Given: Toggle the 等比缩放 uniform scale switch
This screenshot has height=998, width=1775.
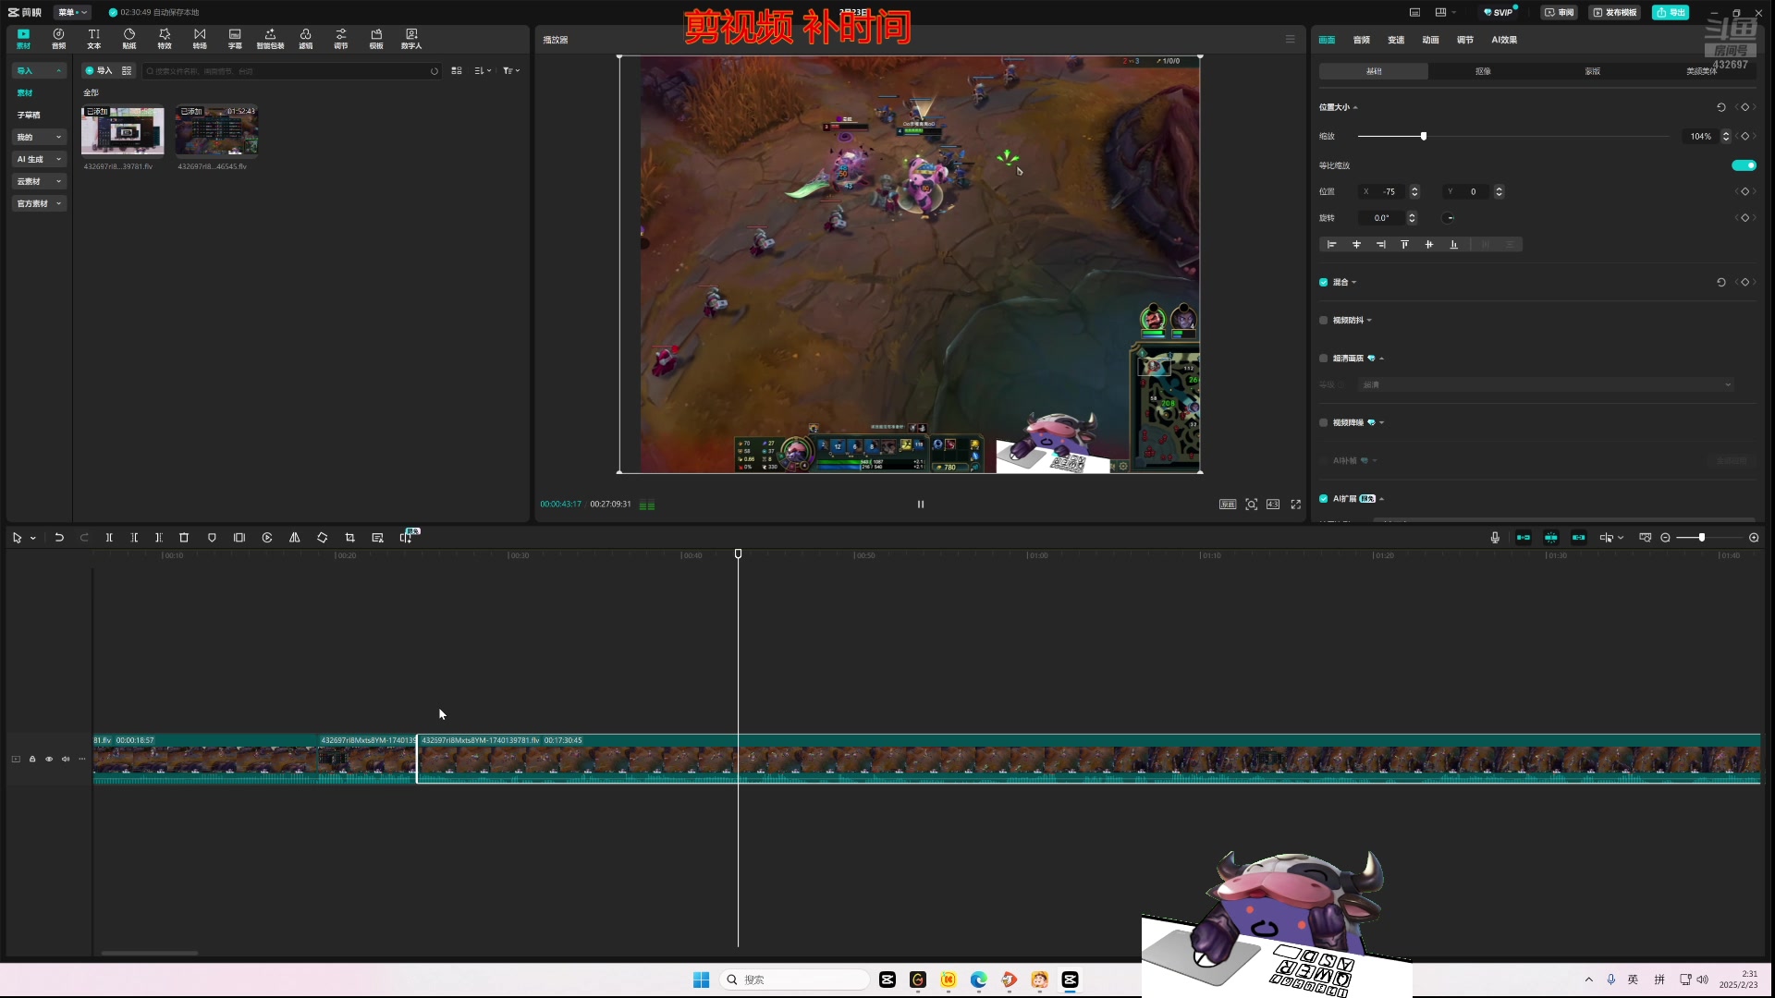Looking at the screenshot, I should click(1744, 165).
